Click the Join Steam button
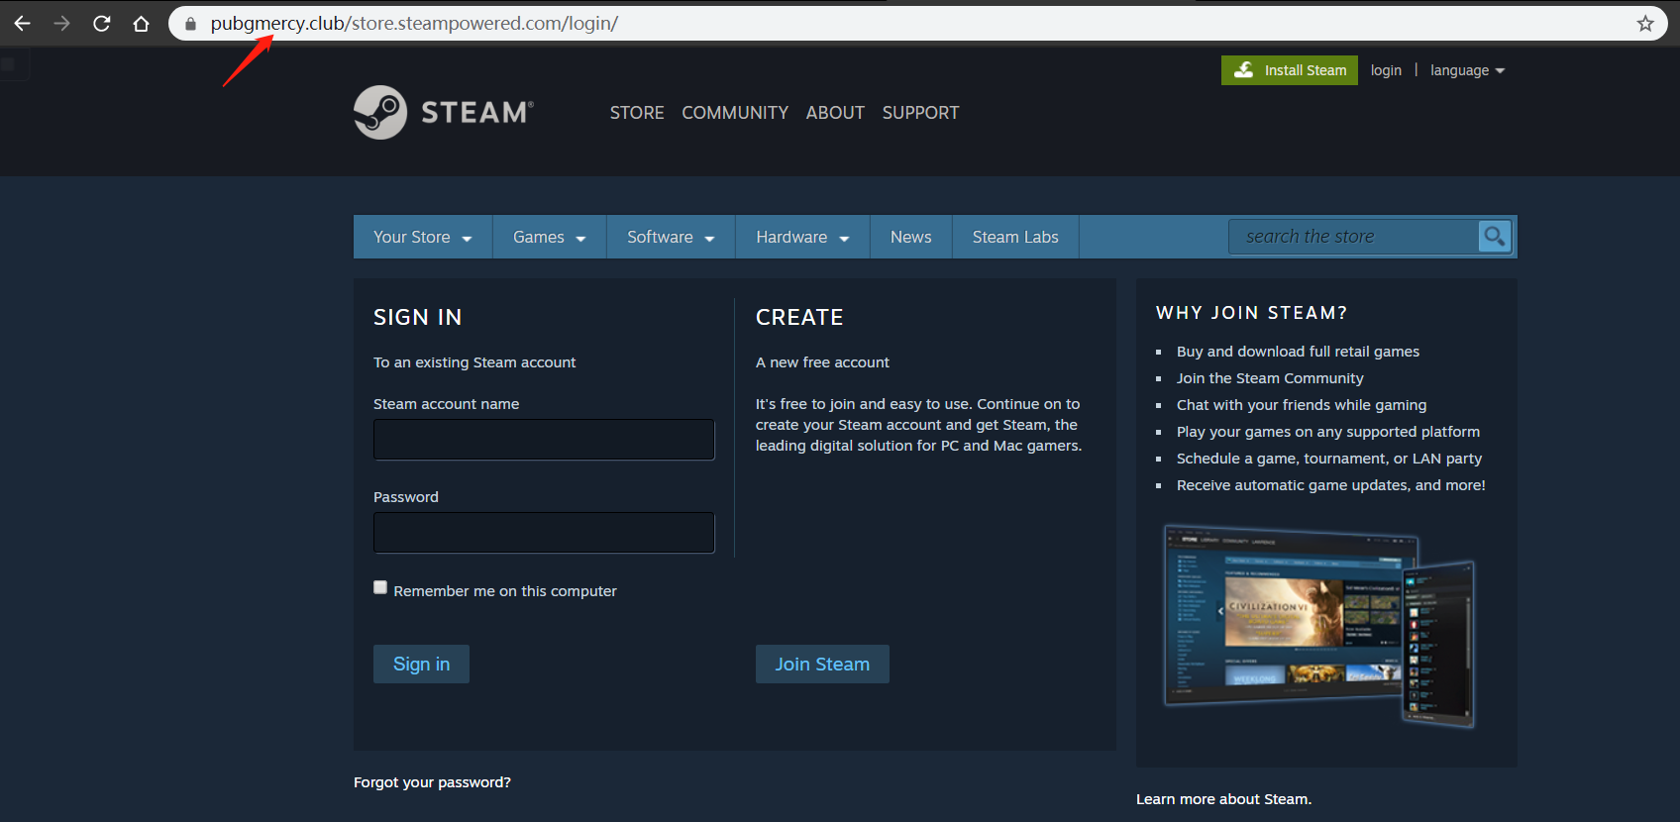The width and height of the screenshot is (1680, 822). 822,665
